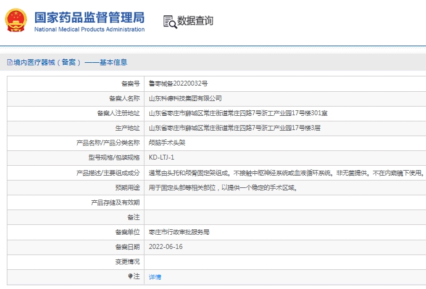Click the 数据查询 search document icon
This screenshot has height=289, width=426.
coord(170,22)
